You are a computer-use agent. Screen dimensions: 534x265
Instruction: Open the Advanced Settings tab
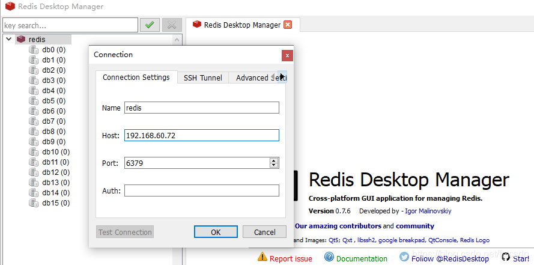tap(253, 78)
